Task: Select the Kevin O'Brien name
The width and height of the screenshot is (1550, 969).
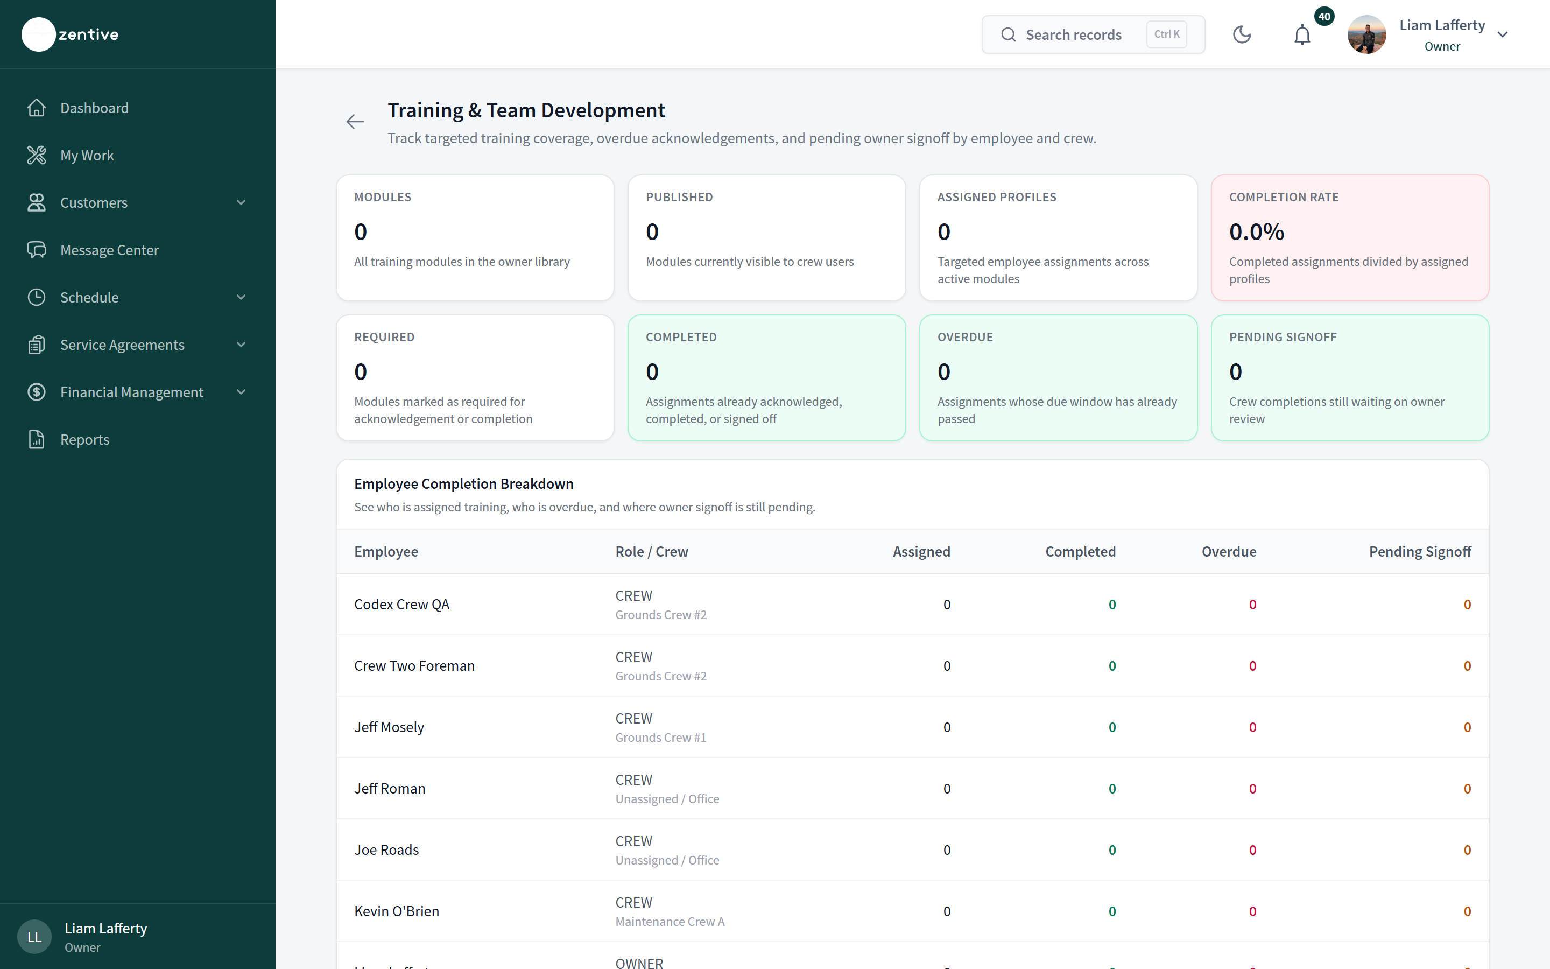Action: pos(397,911)
